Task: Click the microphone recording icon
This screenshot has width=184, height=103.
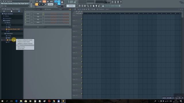Action: [118, 2]
